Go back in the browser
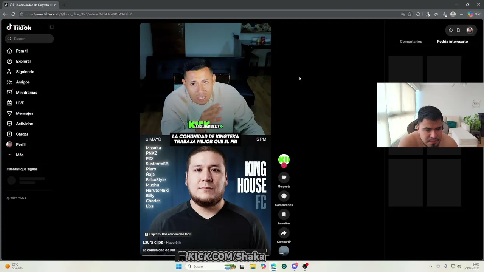Viewport: 484px width, 272px height. (5, 14)
